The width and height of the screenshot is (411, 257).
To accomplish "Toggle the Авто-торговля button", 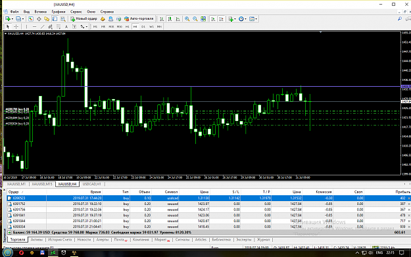I will click(139, 19).
